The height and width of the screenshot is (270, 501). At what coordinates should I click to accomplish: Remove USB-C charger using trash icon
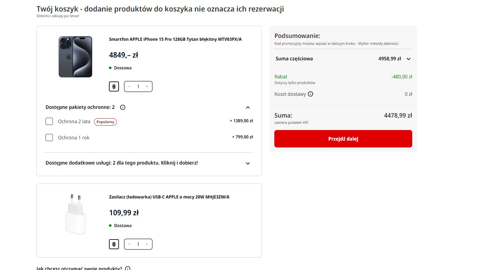[x=114, y=244]
